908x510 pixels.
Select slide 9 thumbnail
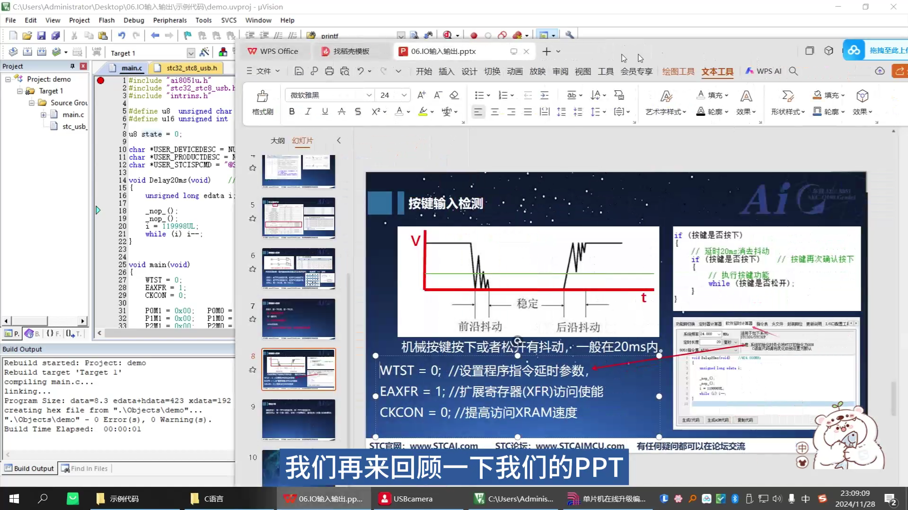[x=299, y=420]
